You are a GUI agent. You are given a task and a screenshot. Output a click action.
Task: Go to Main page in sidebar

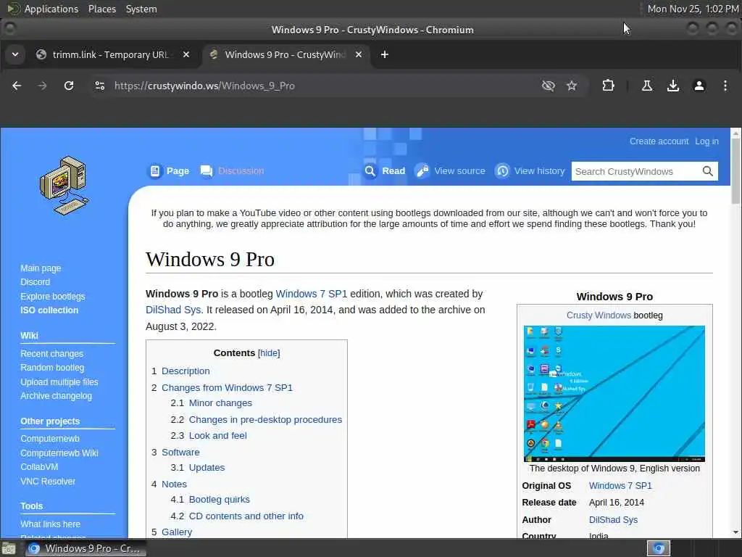point(41,268)
